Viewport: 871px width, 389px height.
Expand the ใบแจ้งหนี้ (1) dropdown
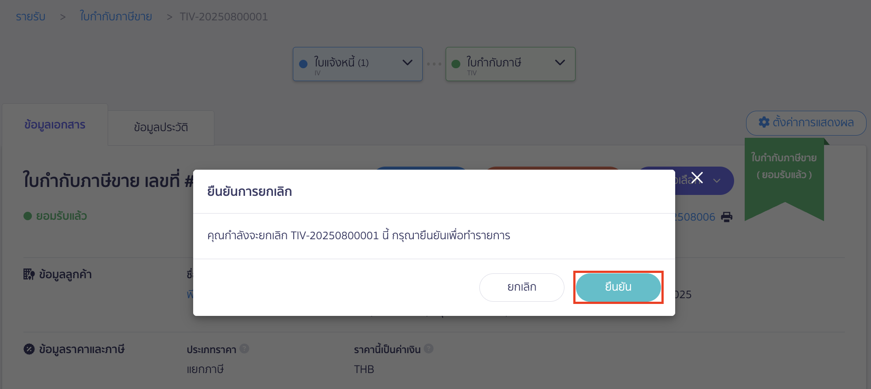(x=407, y=63)
